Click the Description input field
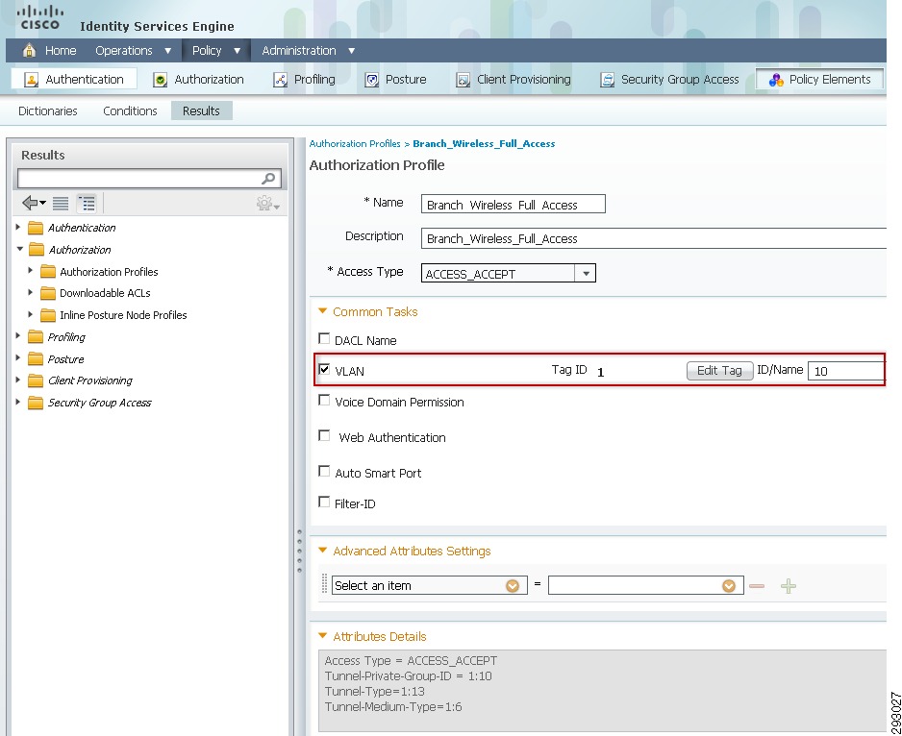The width and height of the screenshot is (902, 736). (x=654, y=238)
